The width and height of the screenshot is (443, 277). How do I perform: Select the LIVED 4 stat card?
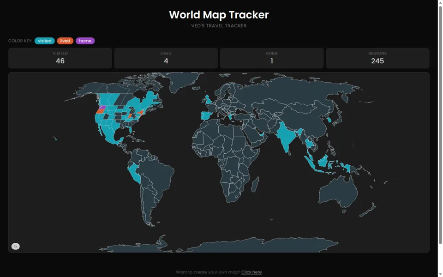click(166, 58)
